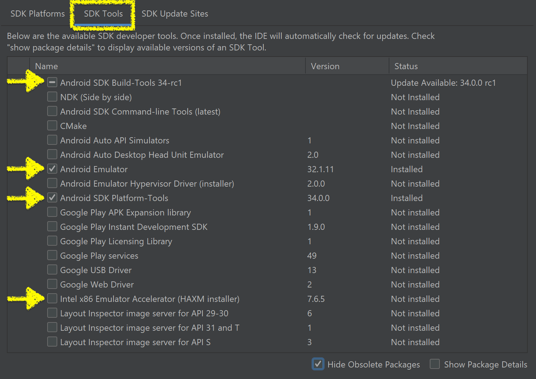Click 'Update Available: 34.0.0 rc1' status text
536x379 pixels.
coord(443,83)
